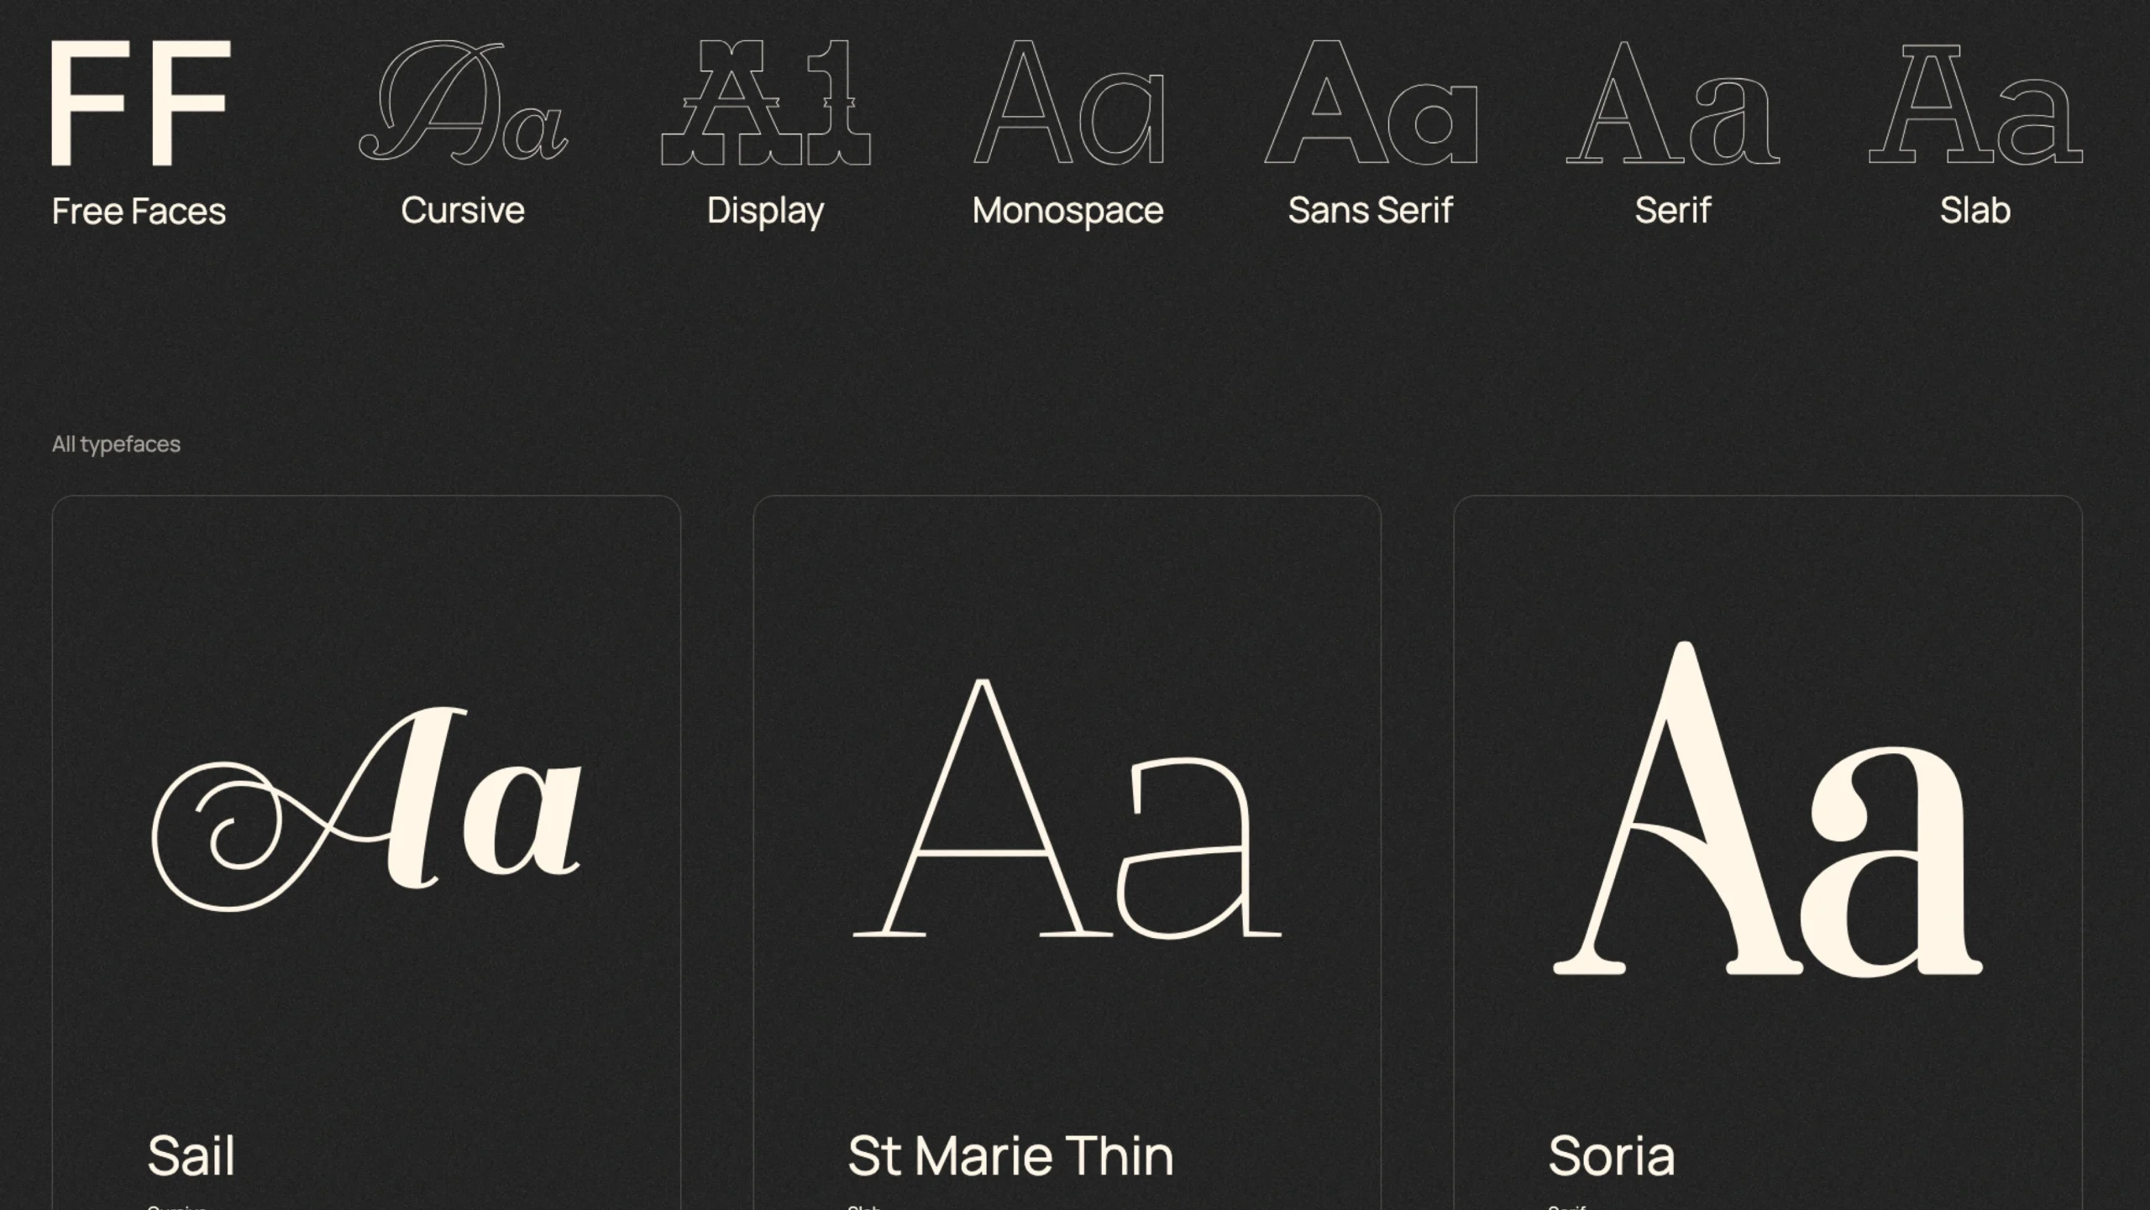Open the Monospace text label
Image resolution: width=2150 pixels, height=1210 pixels.
click(x=1067, y=211)
